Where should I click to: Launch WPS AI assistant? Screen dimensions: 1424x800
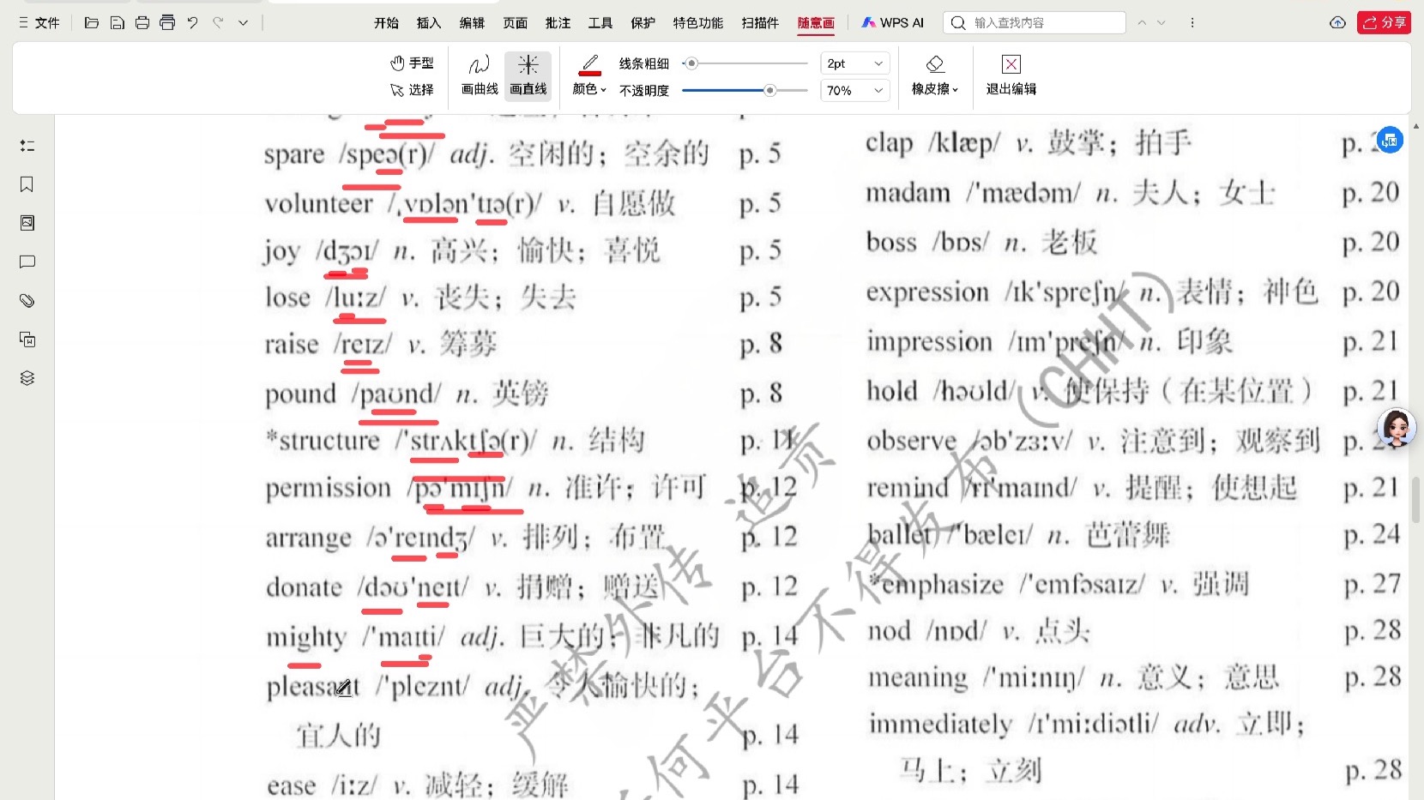(x=893, y=23)
